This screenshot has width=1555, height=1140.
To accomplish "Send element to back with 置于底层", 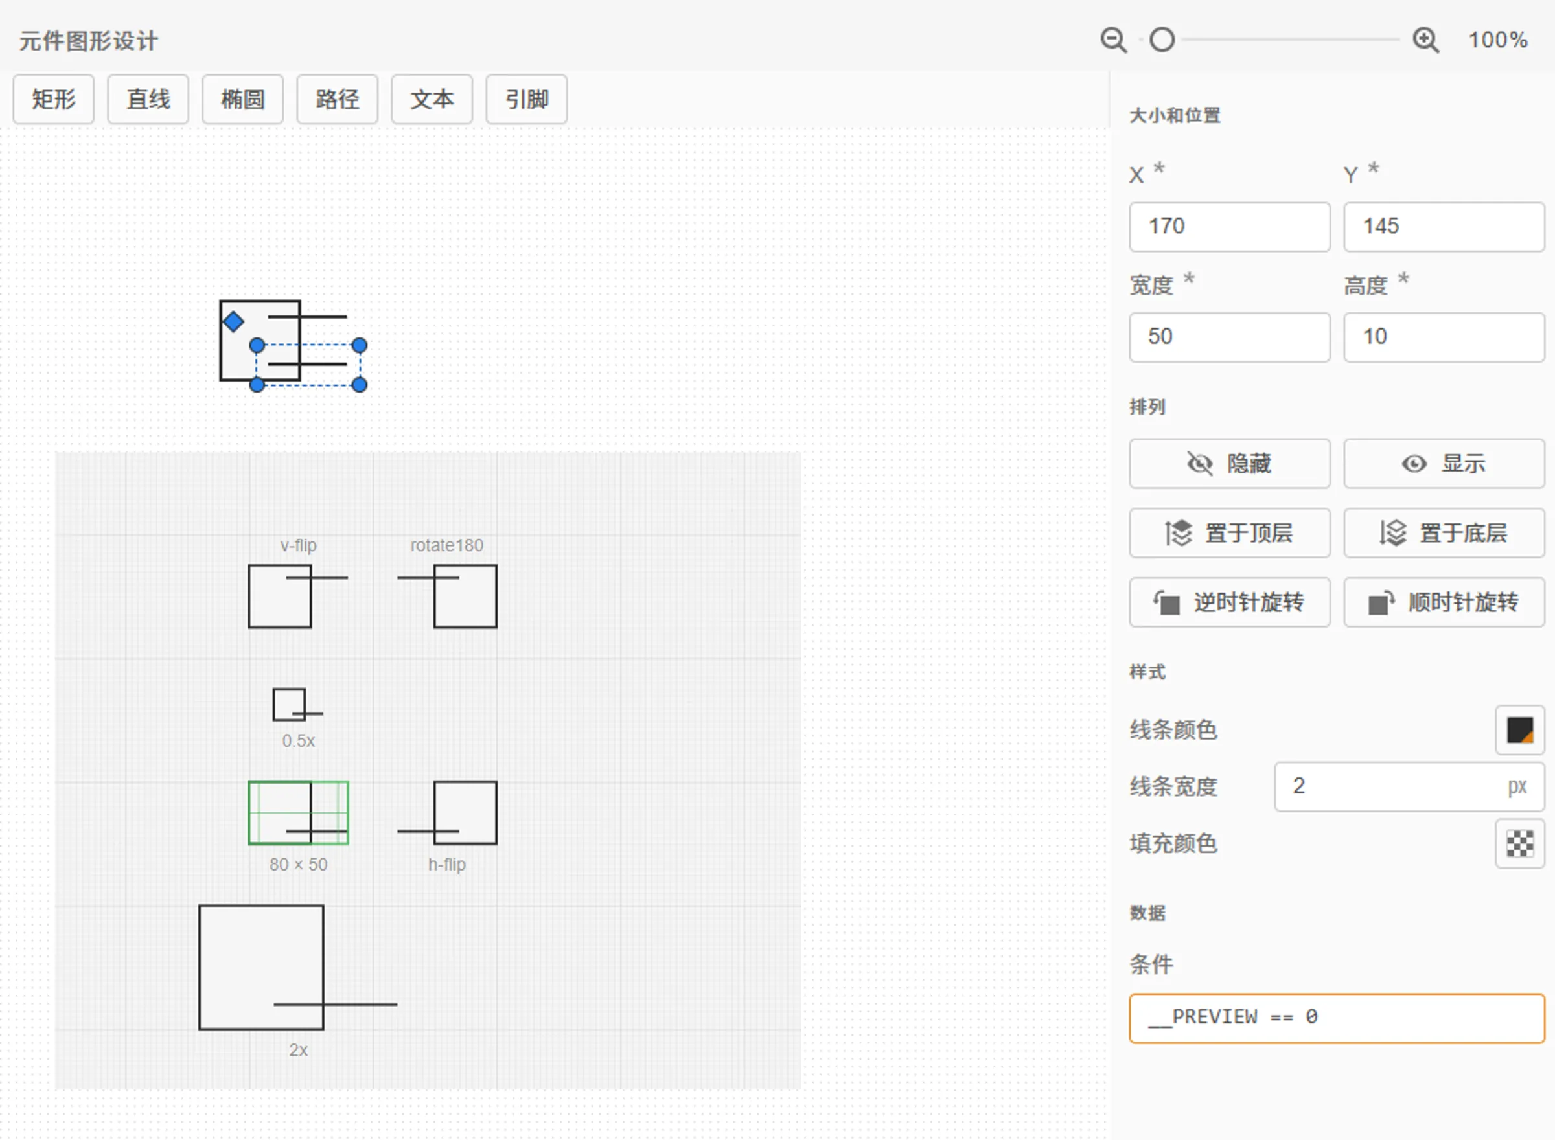I will coord(1443,532).
